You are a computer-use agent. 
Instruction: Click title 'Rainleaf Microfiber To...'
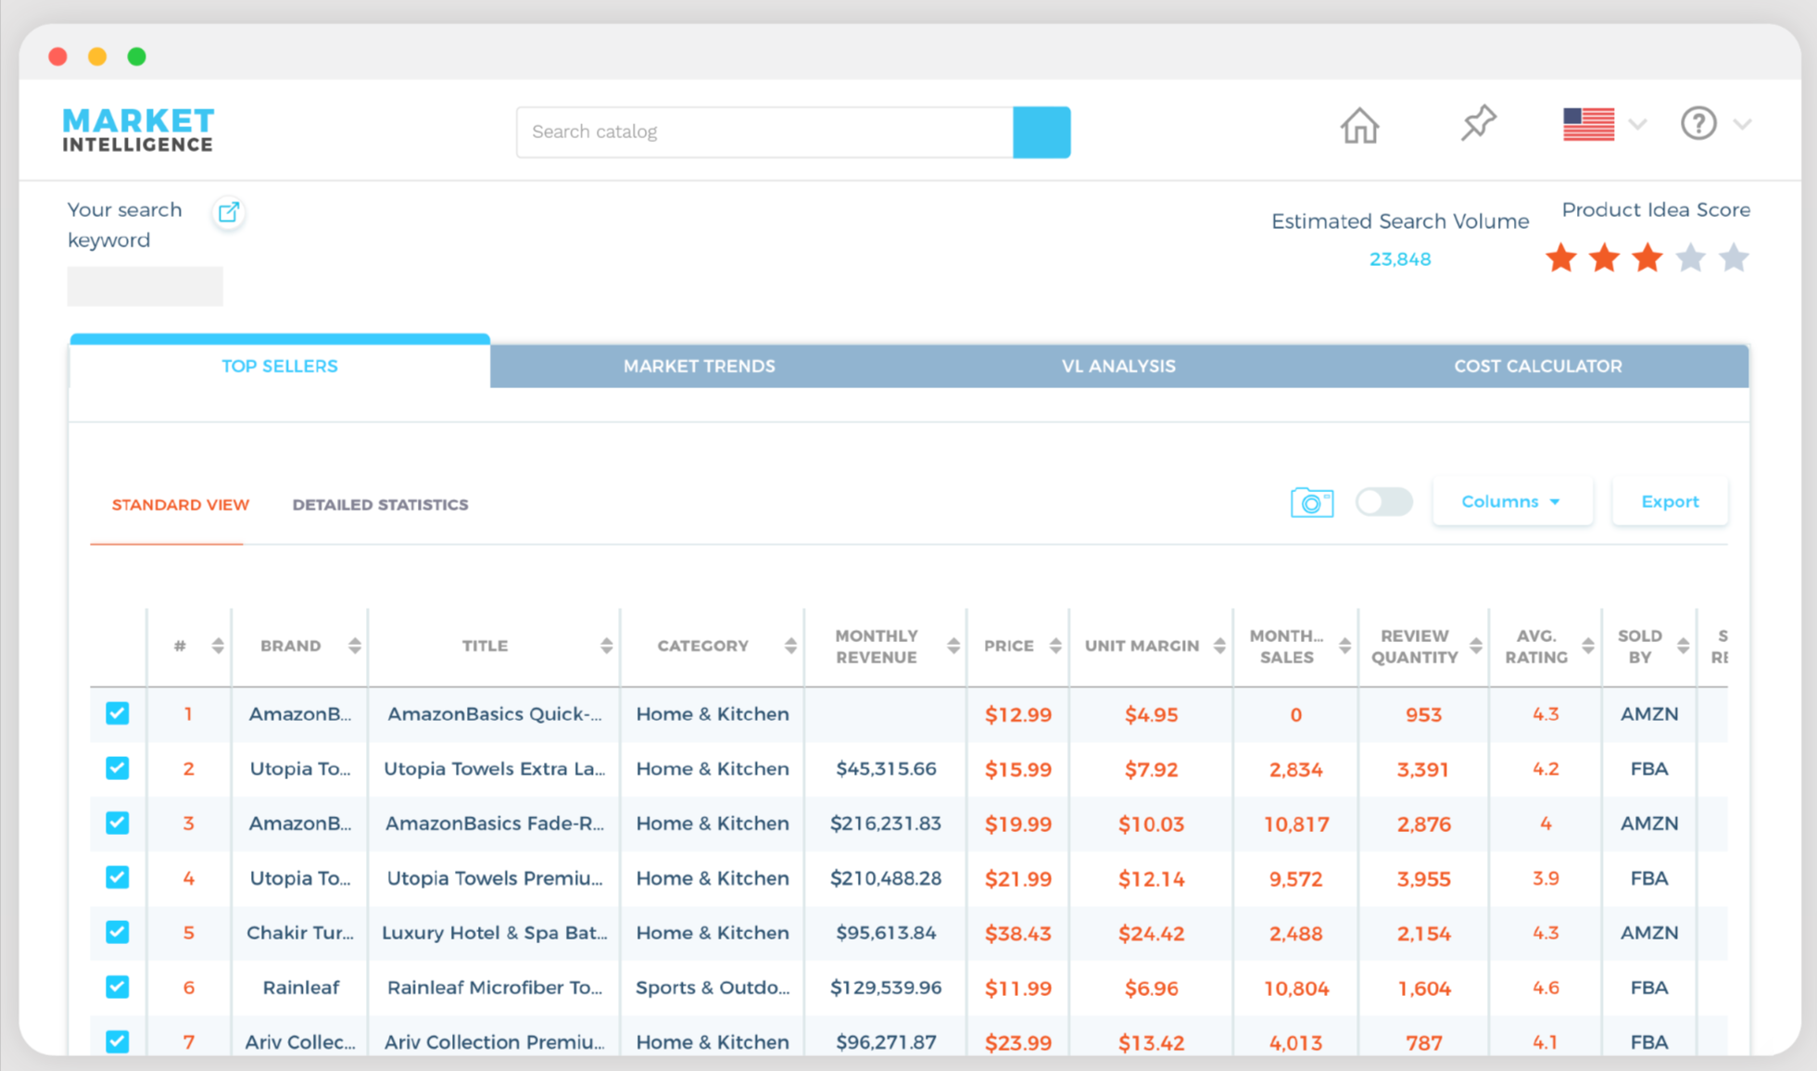(494, 988)
